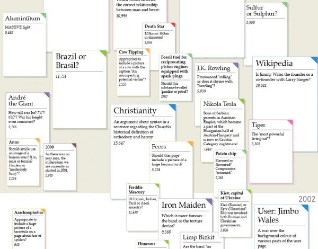Click the 9,388 count under Iron Maiden
Image resolution: width=318 pixels, height=249 pixels.
pos(166,232)
